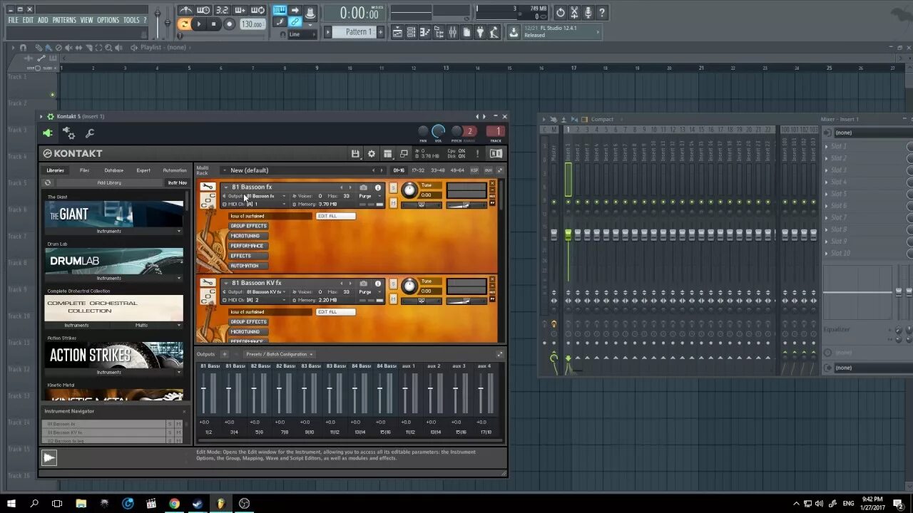Switch to Kontakt Database tab
913x513 pixels.
pos(113,170)
